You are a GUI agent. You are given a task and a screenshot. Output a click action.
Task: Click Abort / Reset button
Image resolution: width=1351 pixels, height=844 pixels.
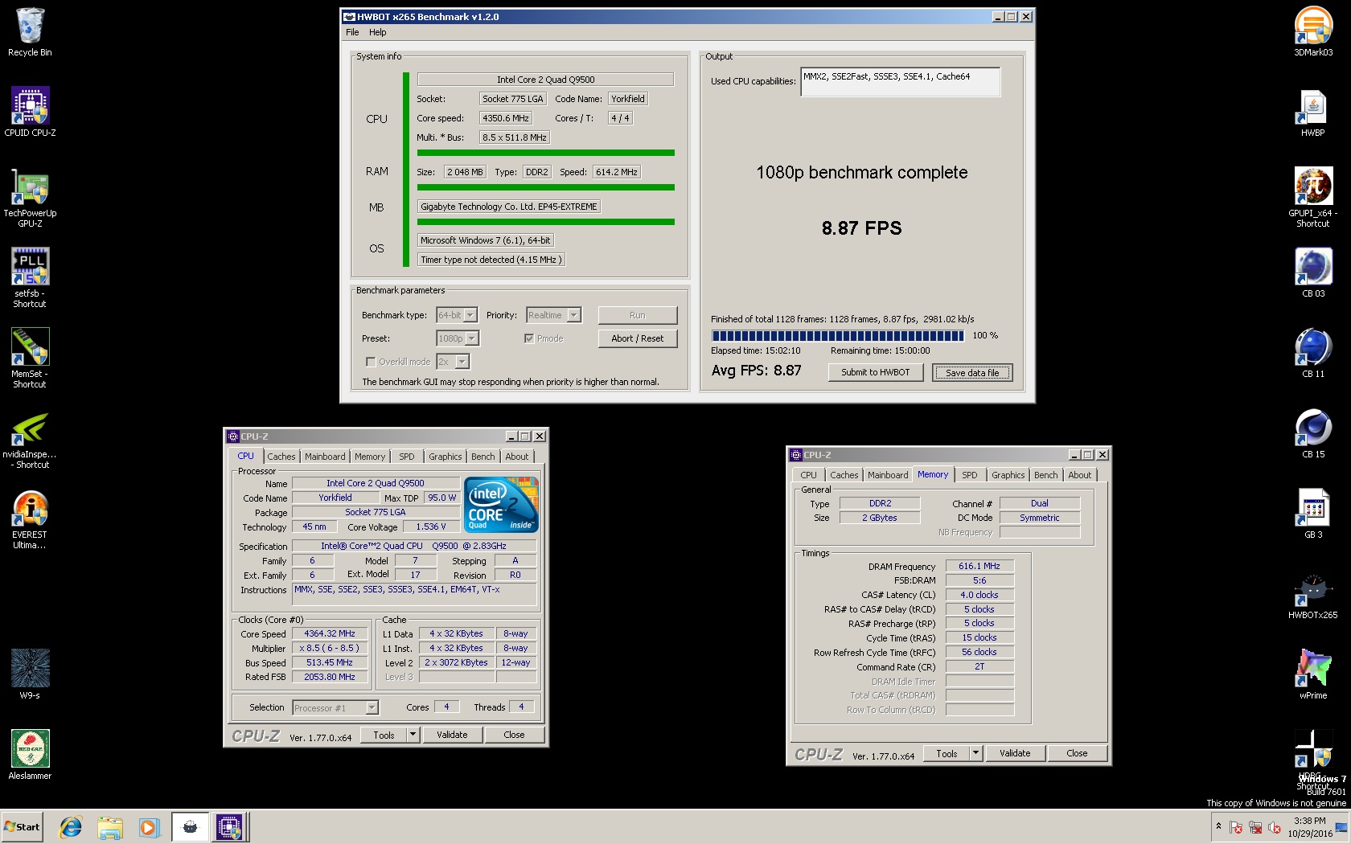pyautogui.click(x=638, y=338)
